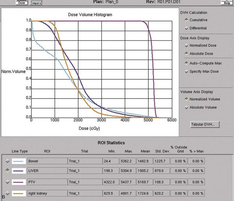Enable Auto-Compute Max option

[x=186, y=64]
